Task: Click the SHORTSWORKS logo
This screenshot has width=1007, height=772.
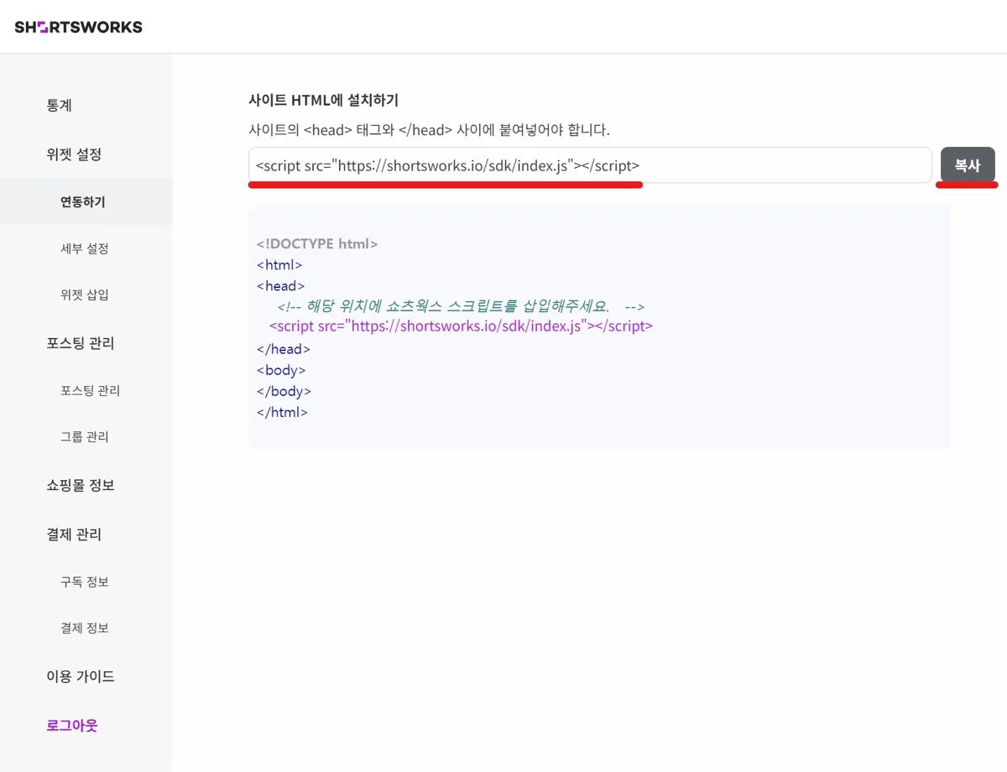Action: coord(79,27)
